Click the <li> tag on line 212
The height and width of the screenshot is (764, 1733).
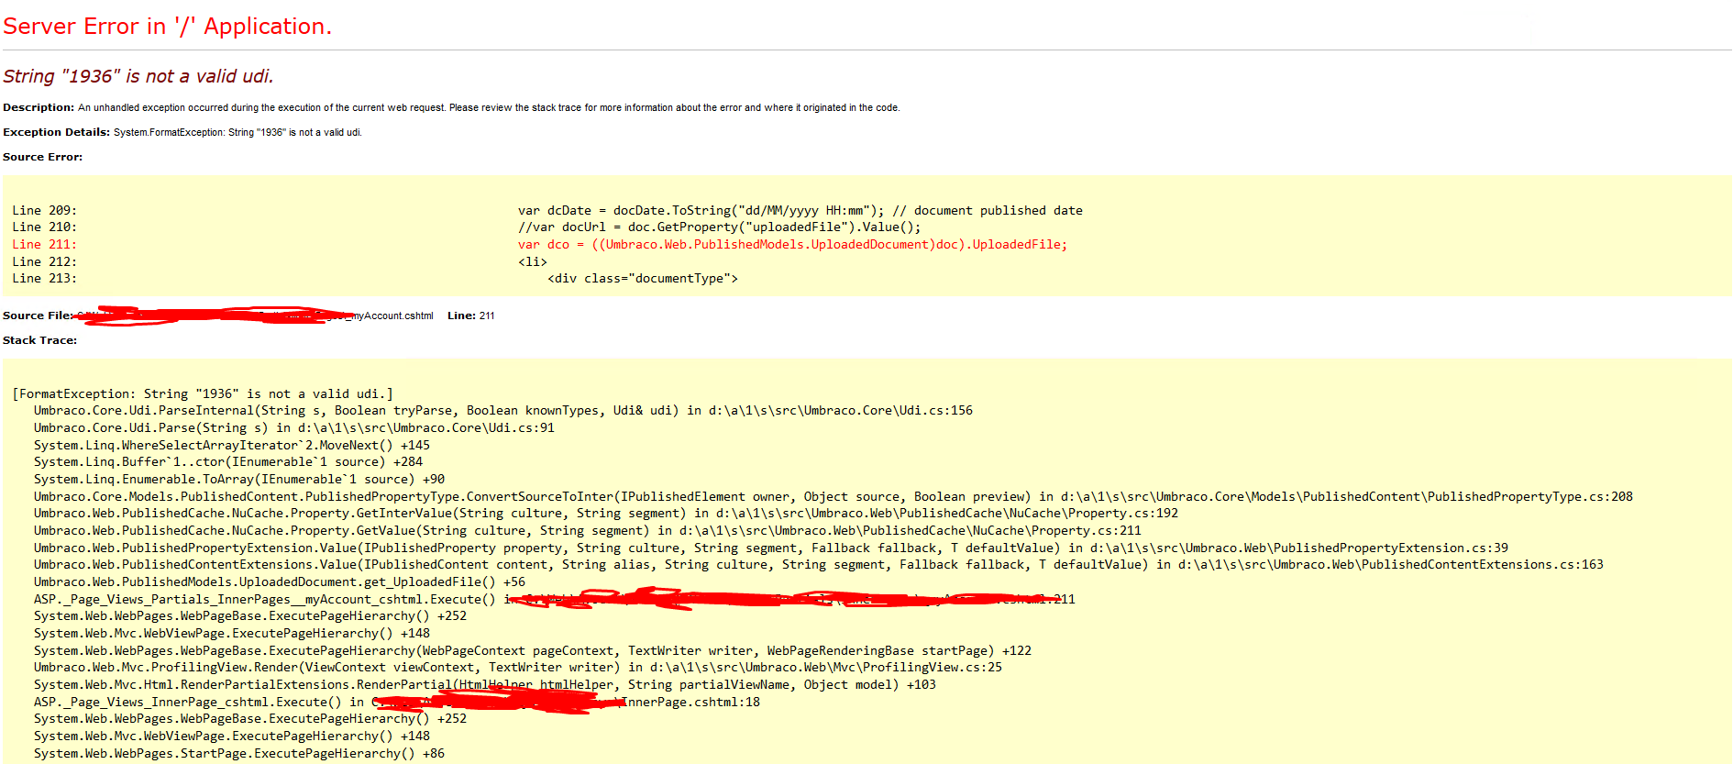pyautogui.click(x=532, y=261)
